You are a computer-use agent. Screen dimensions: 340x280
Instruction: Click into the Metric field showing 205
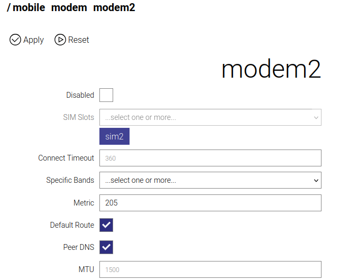point(210,203)
